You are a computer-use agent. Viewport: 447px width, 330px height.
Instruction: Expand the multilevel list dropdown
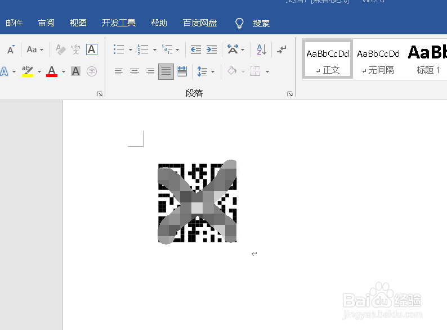point(177,49)
